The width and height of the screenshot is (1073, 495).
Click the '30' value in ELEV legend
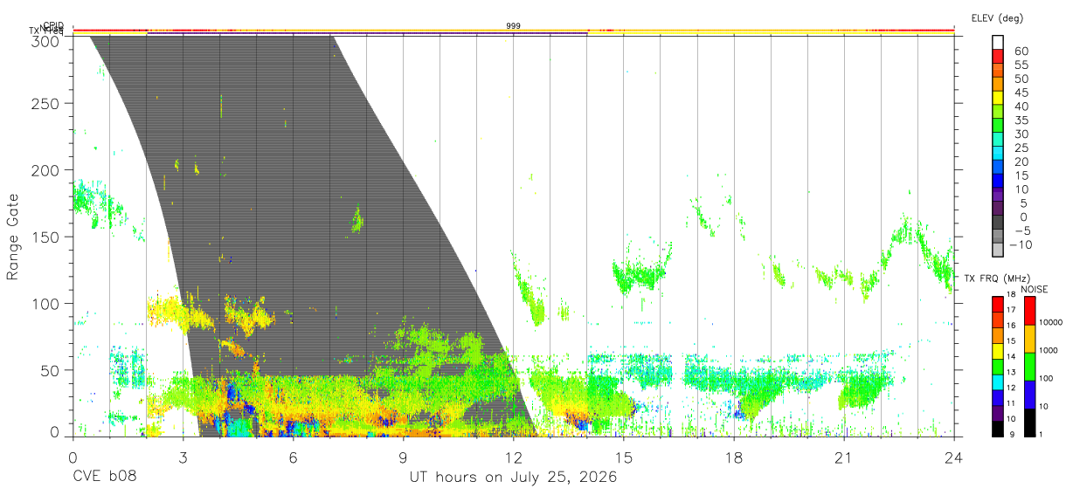(1021, 134)
